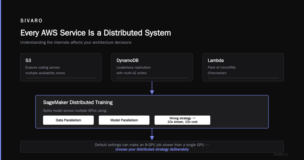Click the 'Default settings can make an 8-GPU job' line
The width and height of the screenshot is (304, 160).
152,145
